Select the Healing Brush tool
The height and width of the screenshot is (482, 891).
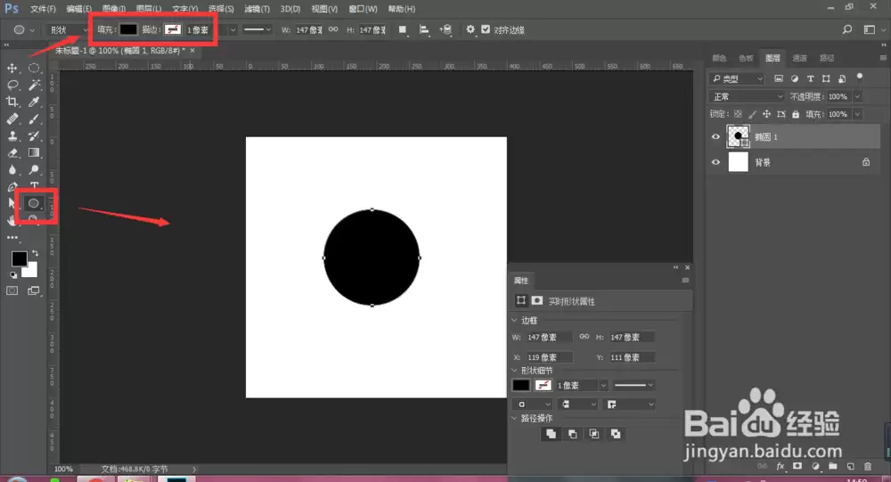(12, 119)
